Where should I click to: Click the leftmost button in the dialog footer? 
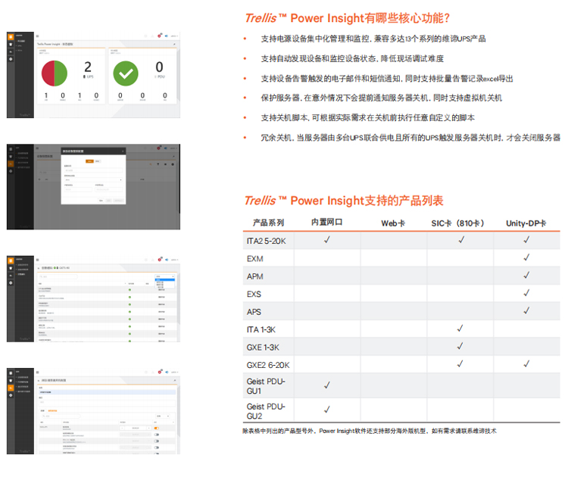coord(101,200)
